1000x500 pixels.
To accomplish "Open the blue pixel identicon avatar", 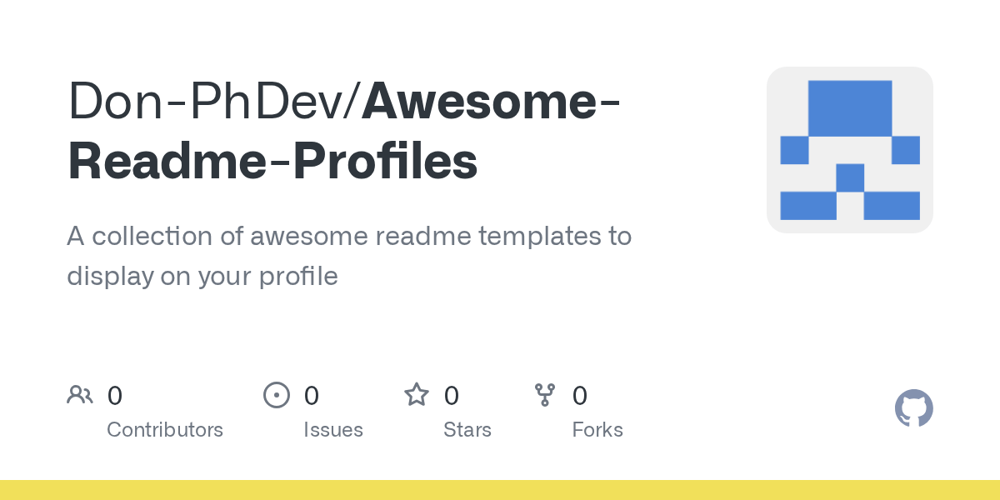I will tap(849, 150).
